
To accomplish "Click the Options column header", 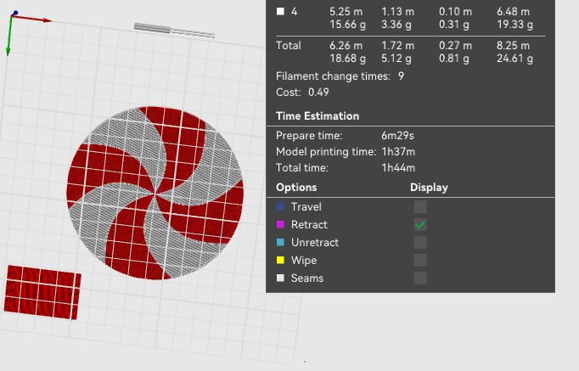I will click(x=296, y=187).
